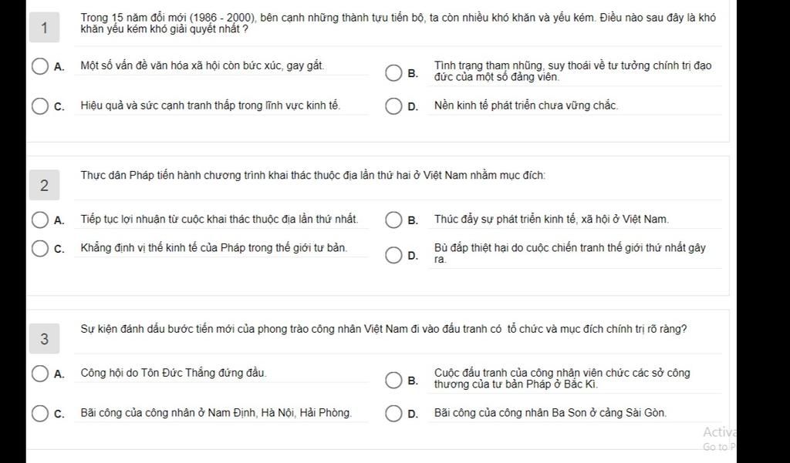This screenshot has height=463, width=790.
Task: Click question number 1 badge
Action: pyautogui.click(x=44, y=28)
